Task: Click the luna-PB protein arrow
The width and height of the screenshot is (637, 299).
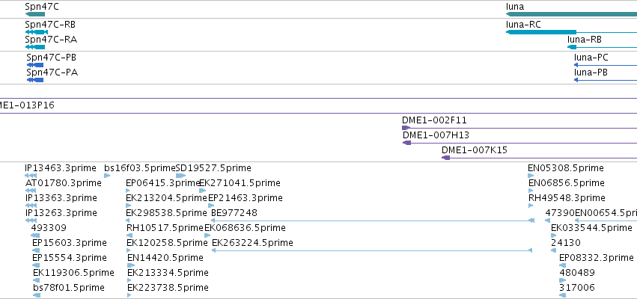Action: pos(606,80)
